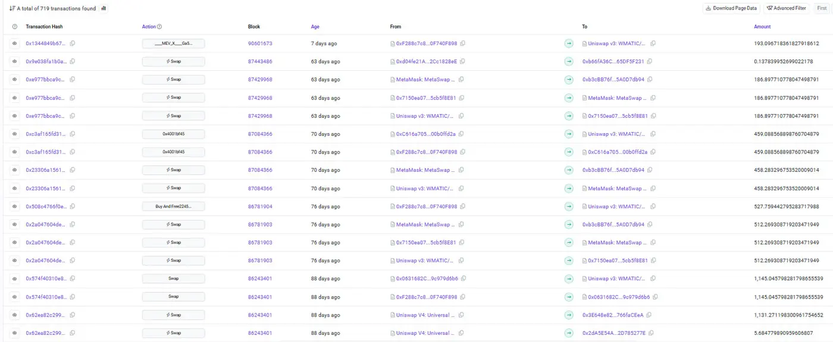Switch Age column header display format
This screenshot has width=833, height=342.
tap(315, 27)
